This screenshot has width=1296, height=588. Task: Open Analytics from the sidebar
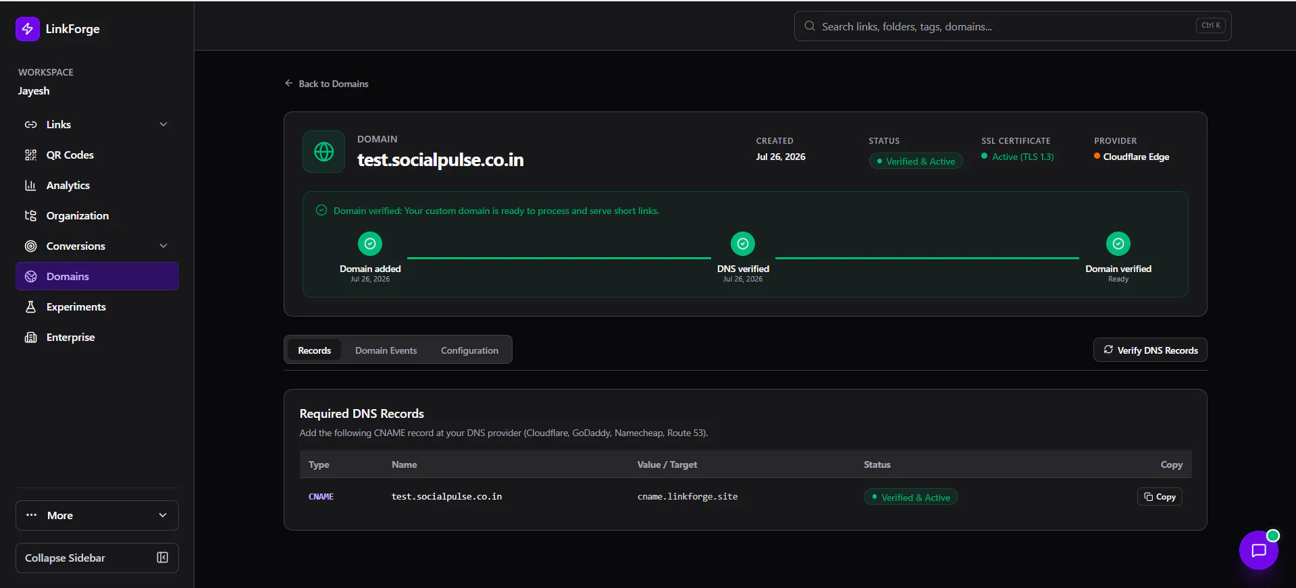(x=97, y=186)
